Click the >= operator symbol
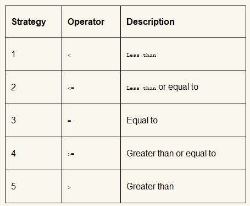The height and width of the screenshot is (206, 250). pyautogui.click(x=71, y=154)
